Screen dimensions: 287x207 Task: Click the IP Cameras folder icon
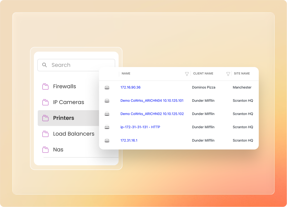tap(45, 102)
